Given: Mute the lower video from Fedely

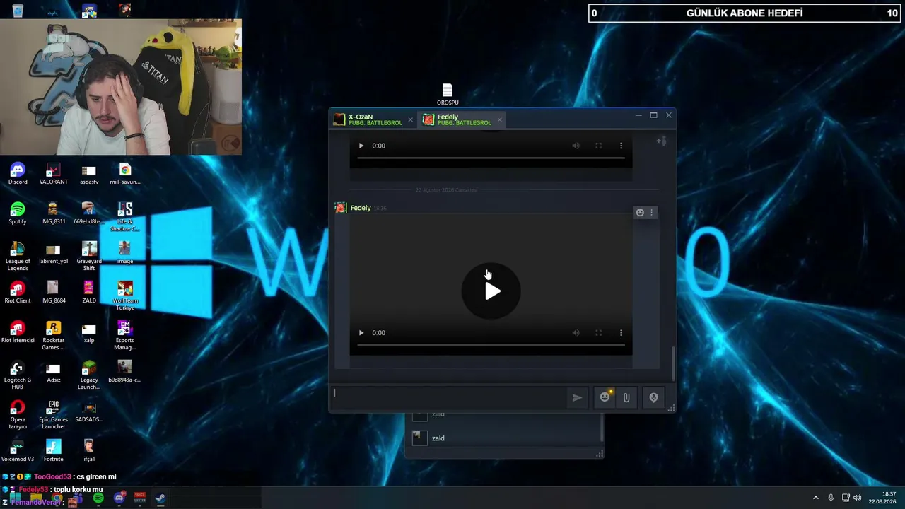Looking at the screenshot, I should pos(576,333).
